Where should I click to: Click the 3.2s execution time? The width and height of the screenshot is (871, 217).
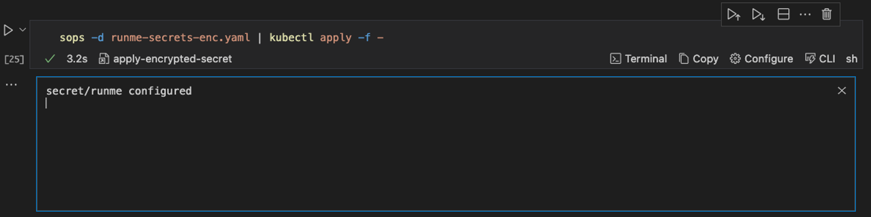click(77, 59)
